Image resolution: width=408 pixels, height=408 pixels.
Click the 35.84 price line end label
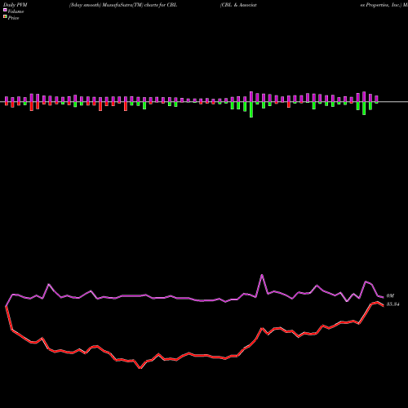[392, 304]
